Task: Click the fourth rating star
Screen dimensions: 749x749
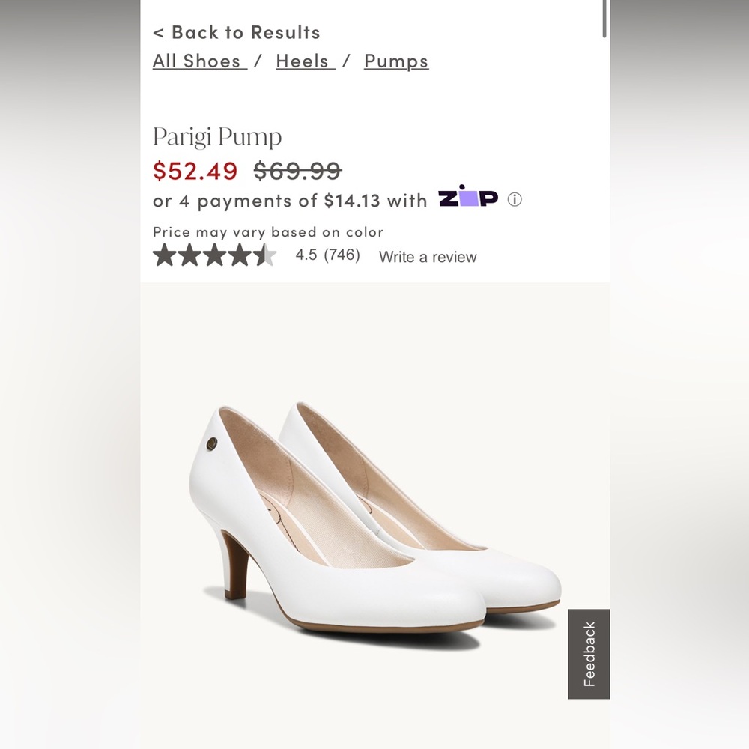Action: click(240, 256)
